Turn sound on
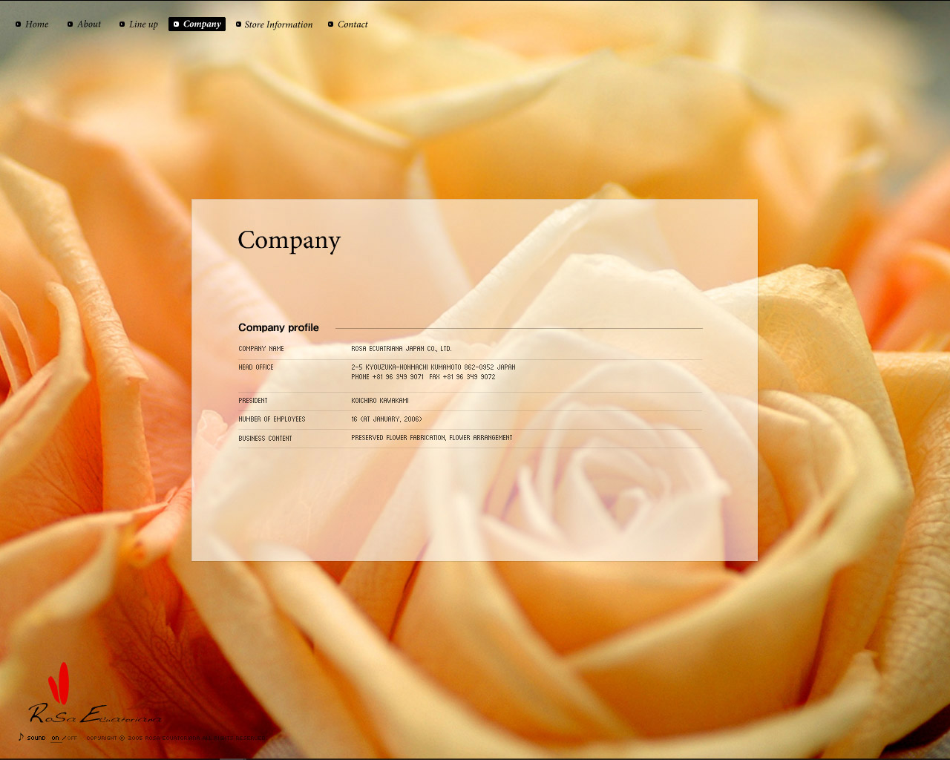This screenshot has height=760, width=950. coord(55,738)
